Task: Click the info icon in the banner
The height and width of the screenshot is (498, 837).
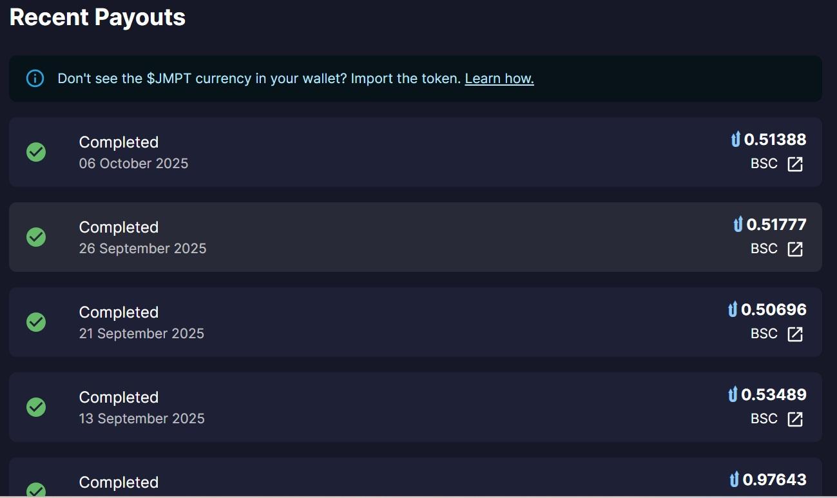Action: tap(35, 79)
